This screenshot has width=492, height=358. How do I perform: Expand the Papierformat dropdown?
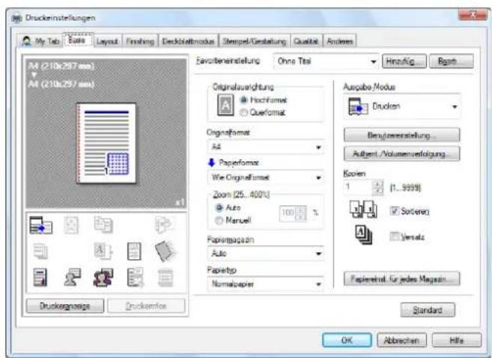coord(266,178)
